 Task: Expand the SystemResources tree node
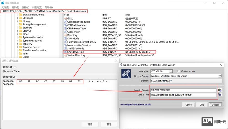coord(18,41)
